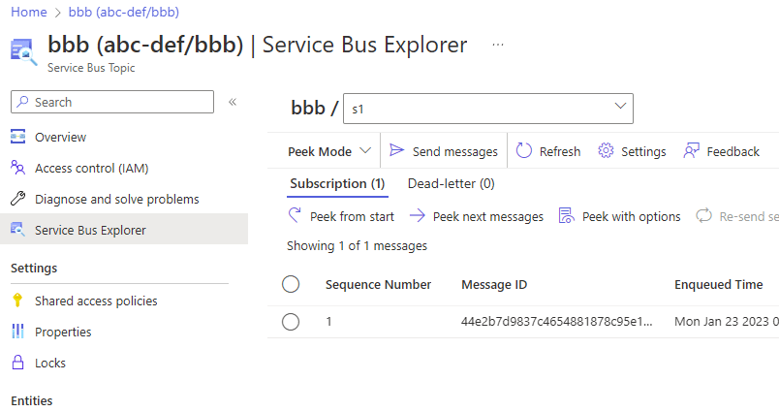Image resolution: width=779 pixels, height=412 pixels.
Task: Select message row with sequence number 1
Action: click(x=291, y=322)
